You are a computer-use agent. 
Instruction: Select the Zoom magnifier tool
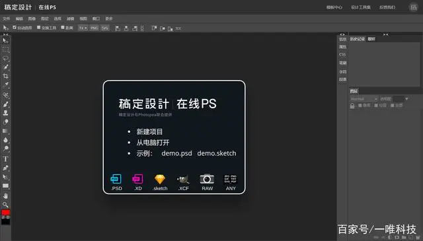pos(5,205)
